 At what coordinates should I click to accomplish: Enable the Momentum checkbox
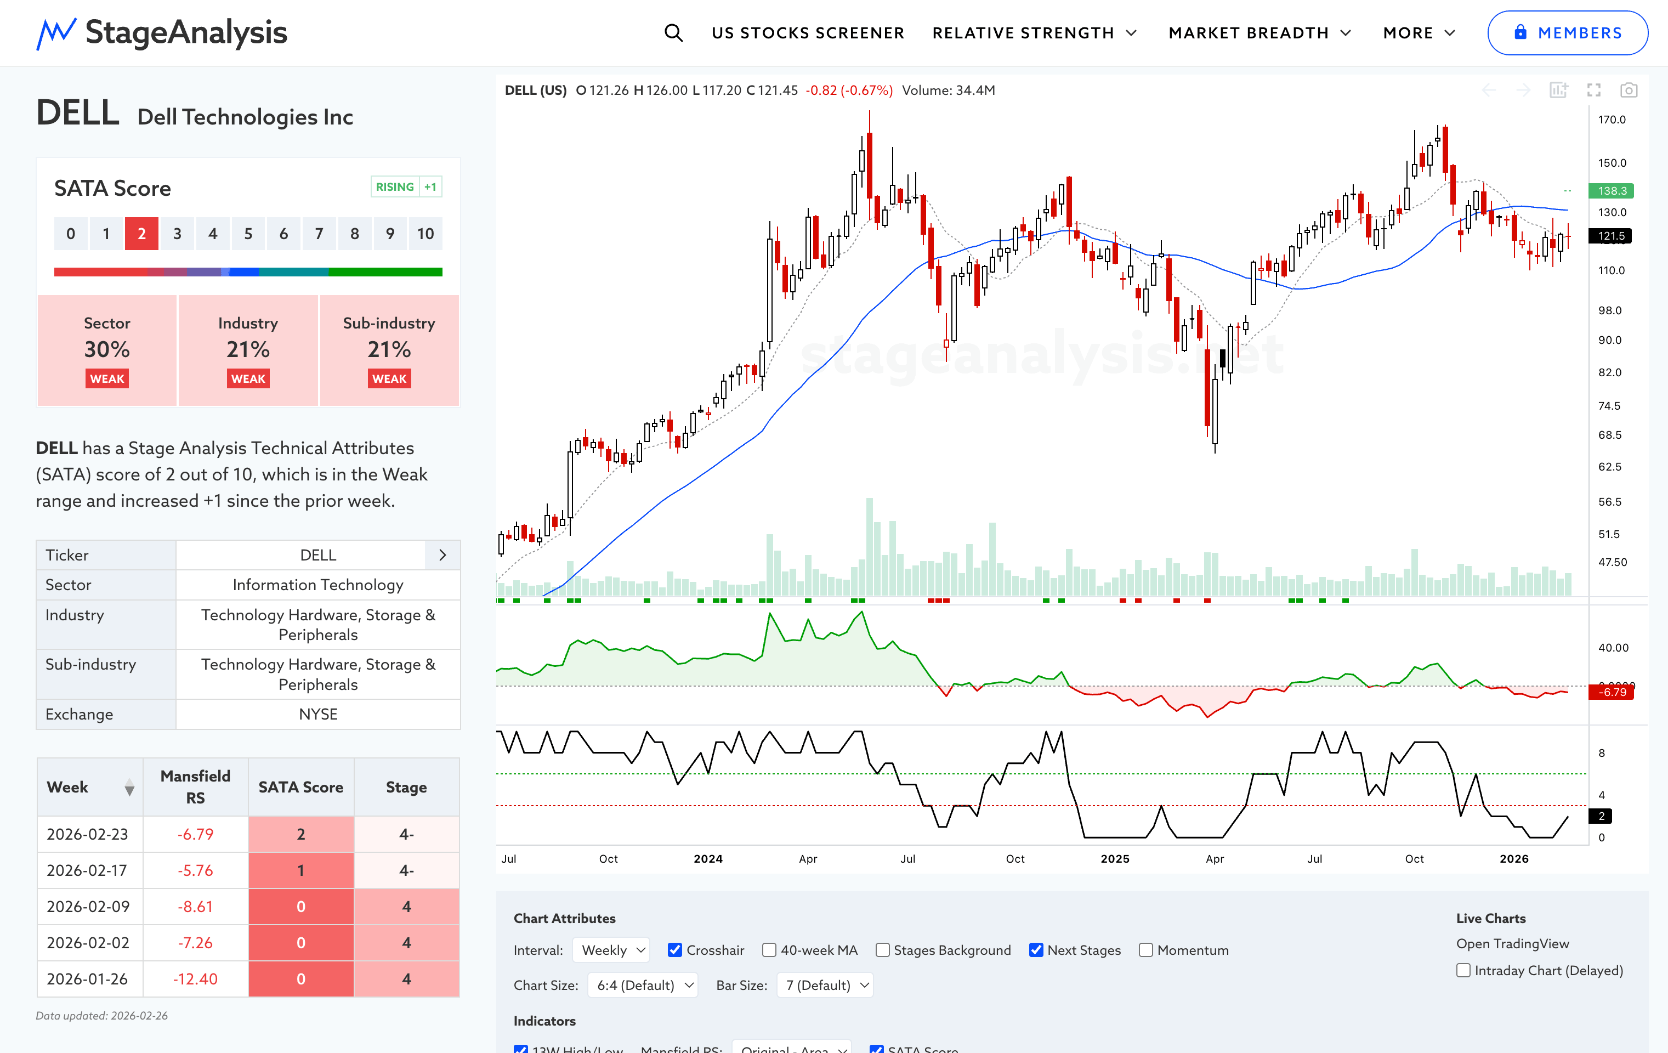pos(1147,950)
